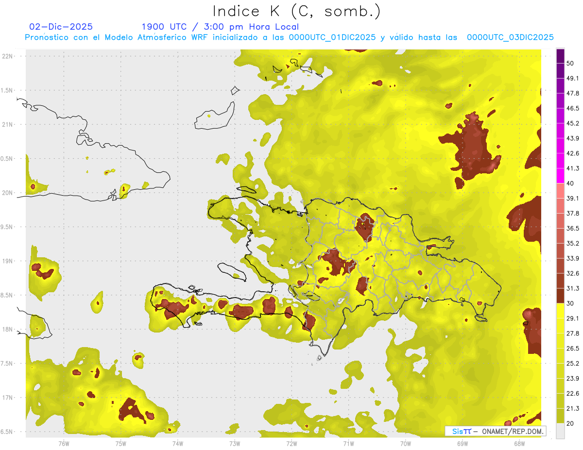
Task: Click the 'Pronostico con el Modelo Atmosferico WRF' line
Action: [x=289, y=37]
